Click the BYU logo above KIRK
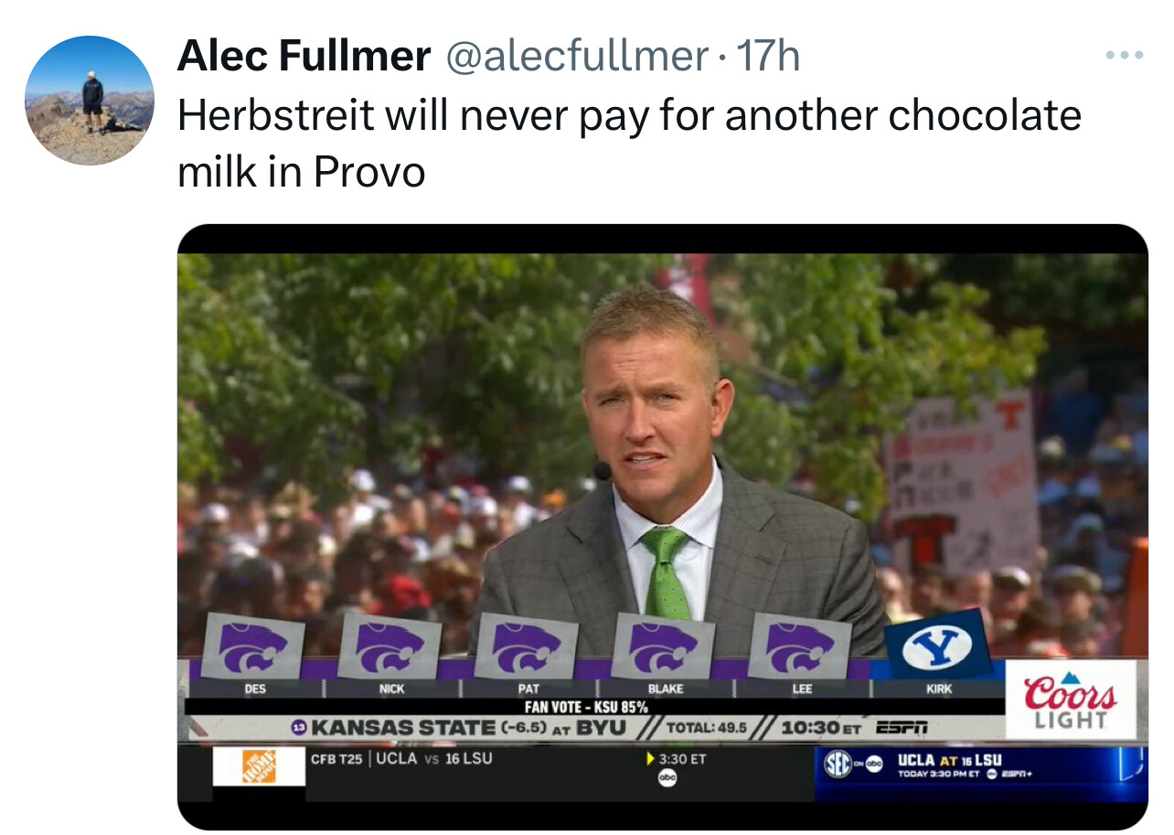The width and height of the screenshot is (1174, 835). (937, 645)
